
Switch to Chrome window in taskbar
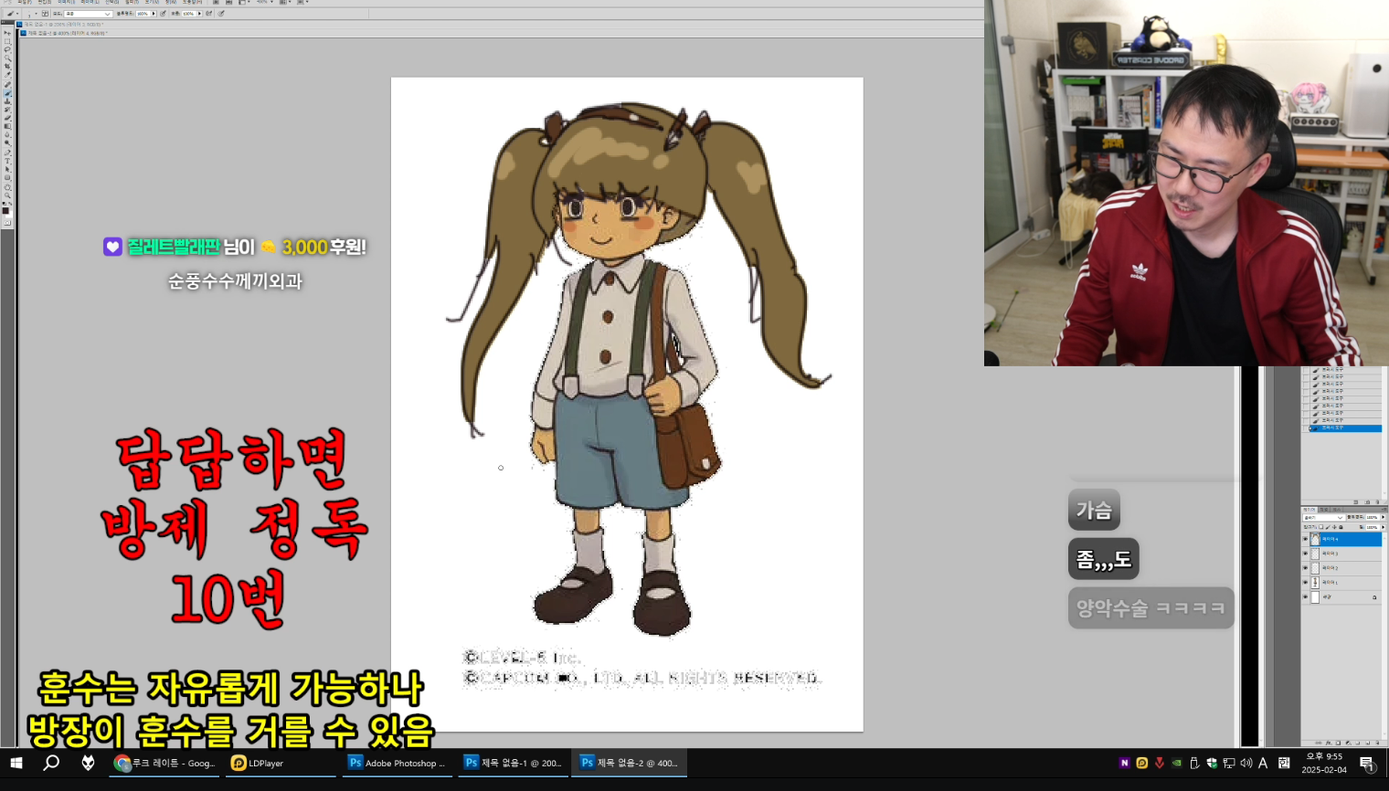(x=164, y=763)
